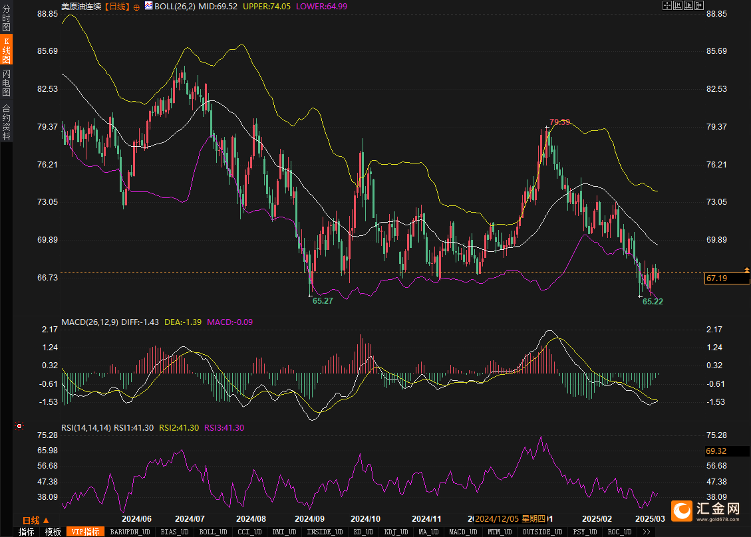
Task: Click the RSI1:41.30 value
Action: pos(134,428)
